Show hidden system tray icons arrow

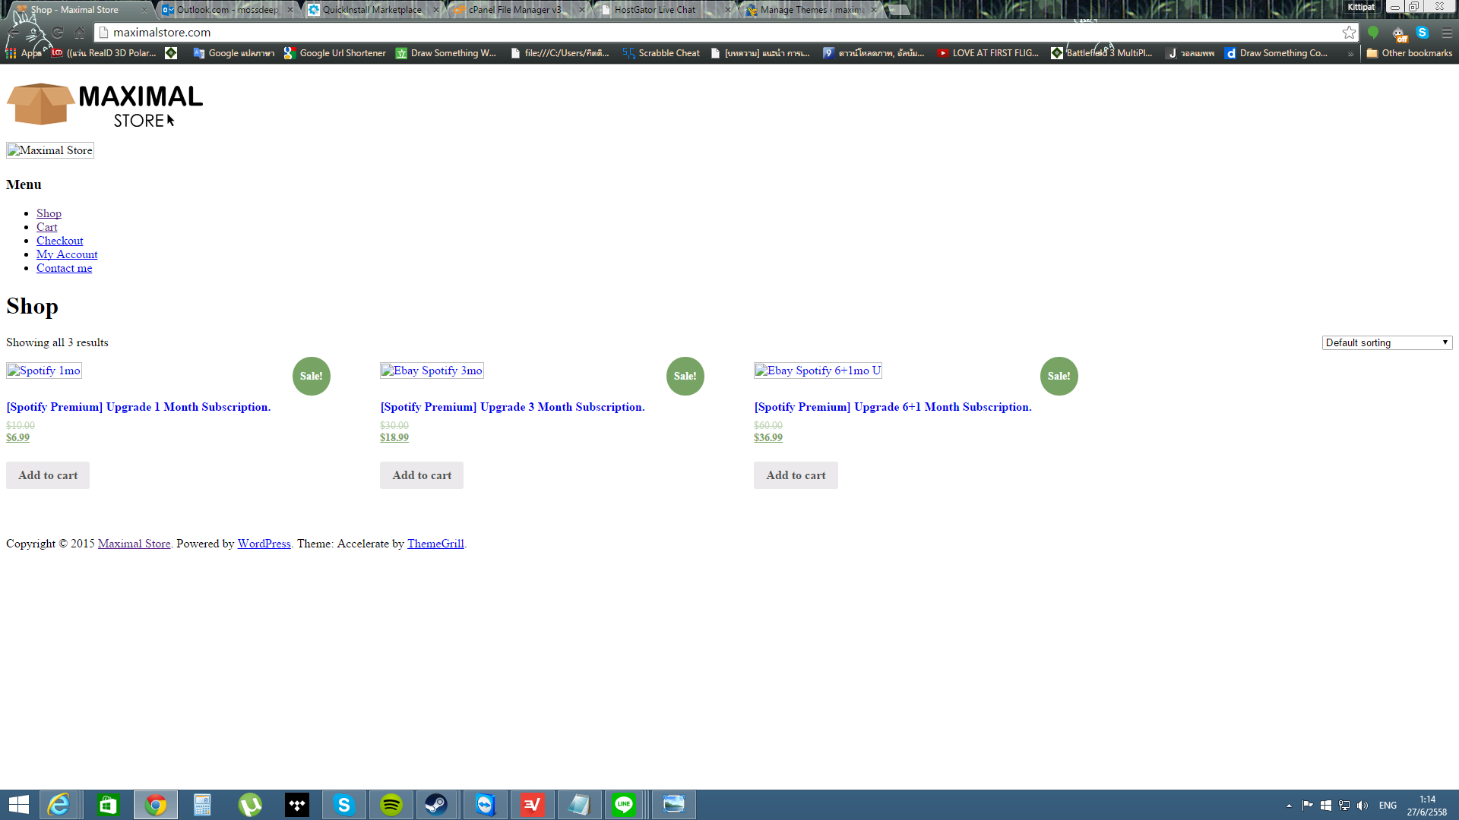click(1289, 806)
